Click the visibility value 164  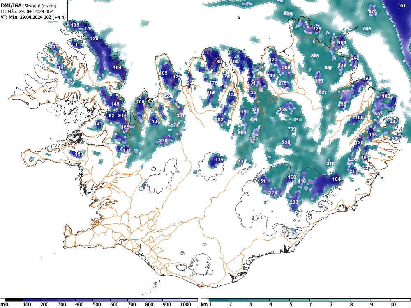click(367, 79)
